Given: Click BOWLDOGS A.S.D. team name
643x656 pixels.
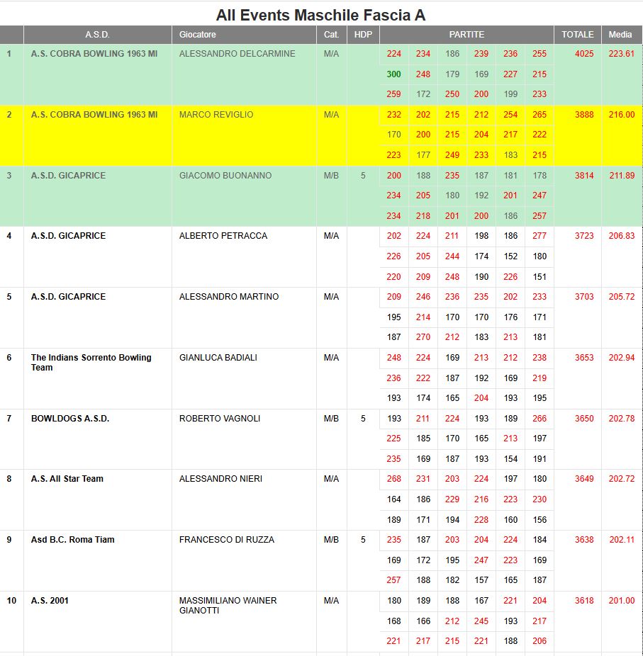Looking at the screenshot, I should pyautogui.click(x=70, y=419).
